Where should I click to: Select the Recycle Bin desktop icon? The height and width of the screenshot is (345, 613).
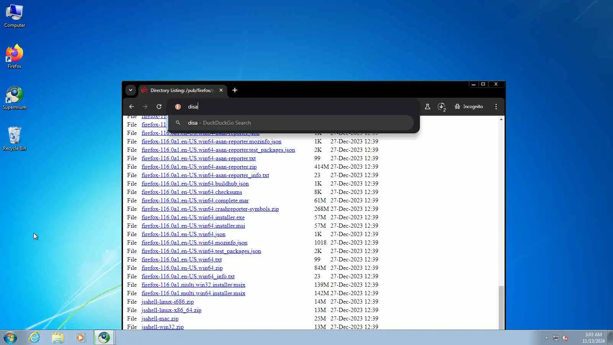click(x=15, y=139)
